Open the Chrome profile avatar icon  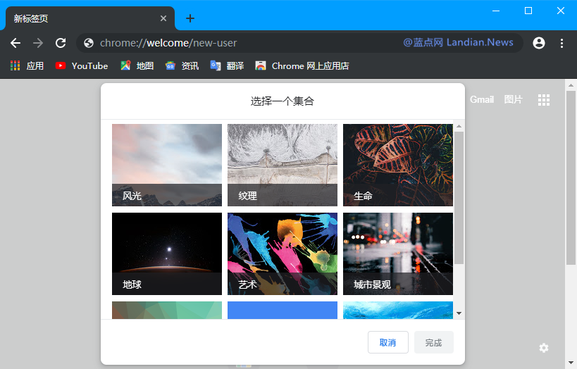tap(539, 43)
